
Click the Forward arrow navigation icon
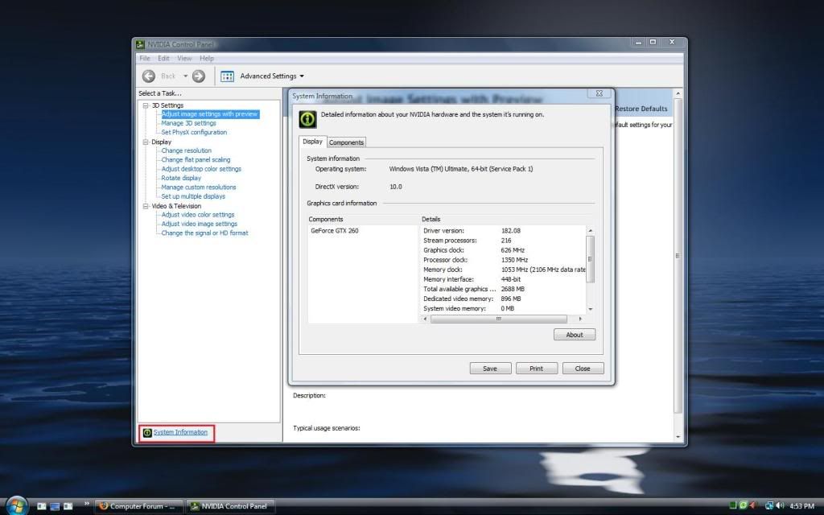point(199,76)
